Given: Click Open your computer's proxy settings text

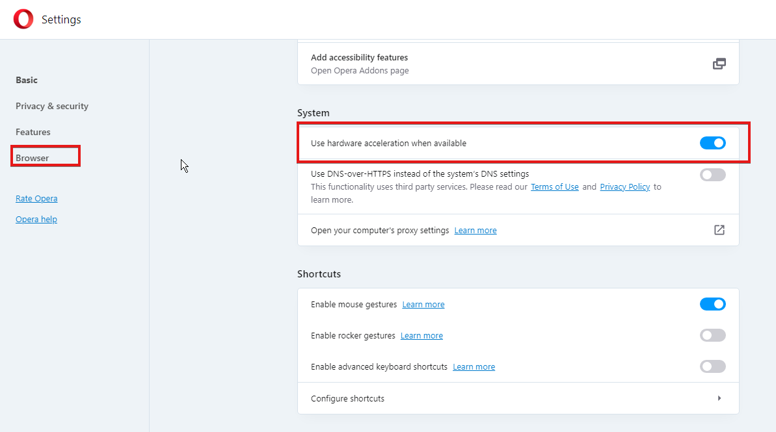Looking at the screenshot, I should click(380, 231).
